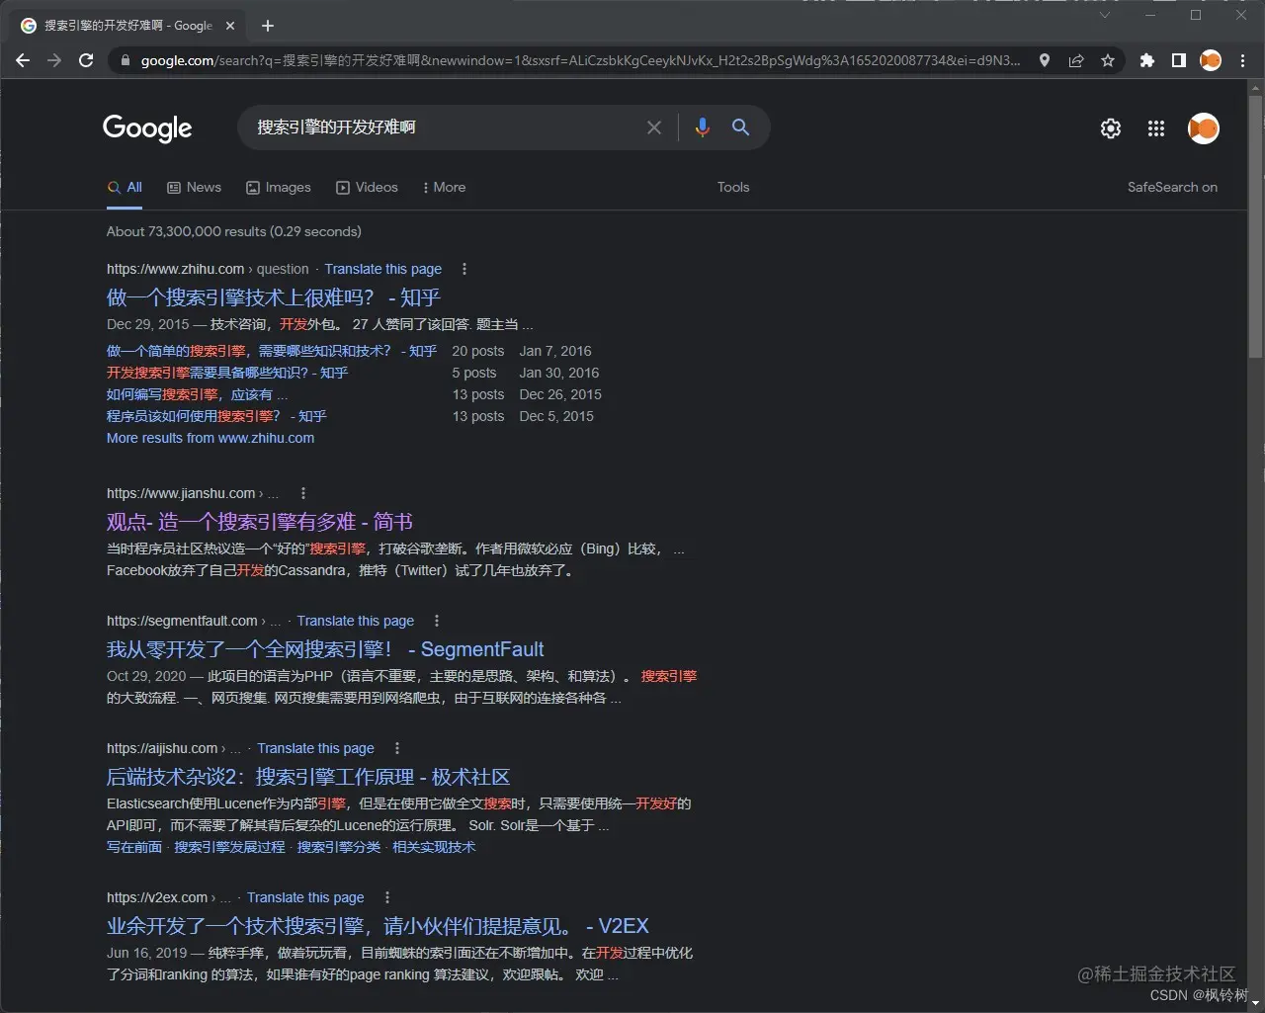Click inside the search input box
Screen dimensions: 1265x1013
pos(435,127)
